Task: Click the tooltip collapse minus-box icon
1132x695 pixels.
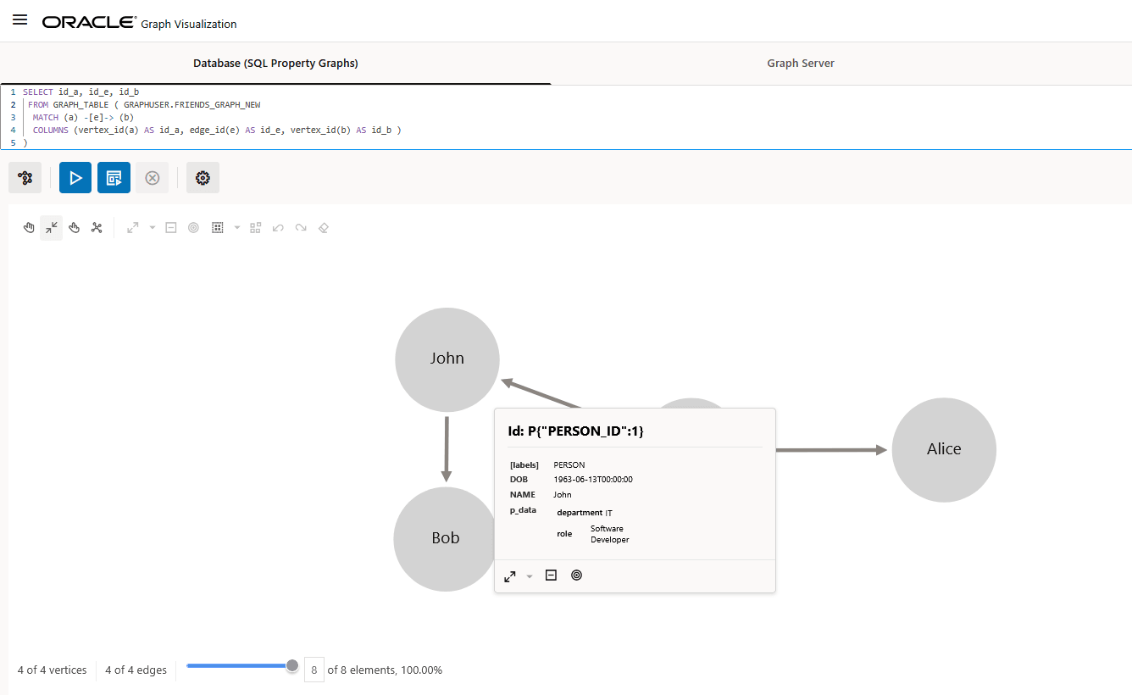Action: pos(551,575)
